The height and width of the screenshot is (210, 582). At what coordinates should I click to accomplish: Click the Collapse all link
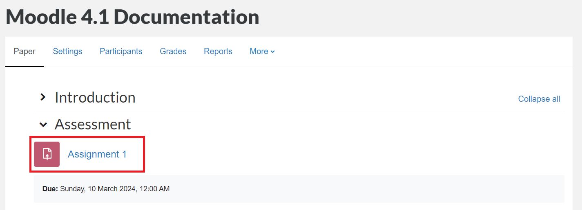539,99
